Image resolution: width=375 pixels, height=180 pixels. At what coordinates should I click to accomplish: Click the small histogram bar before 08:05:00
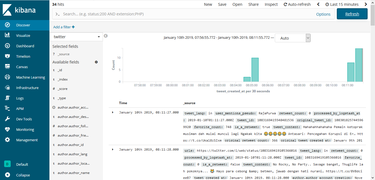pyautogui.click(x=247, y=79)
